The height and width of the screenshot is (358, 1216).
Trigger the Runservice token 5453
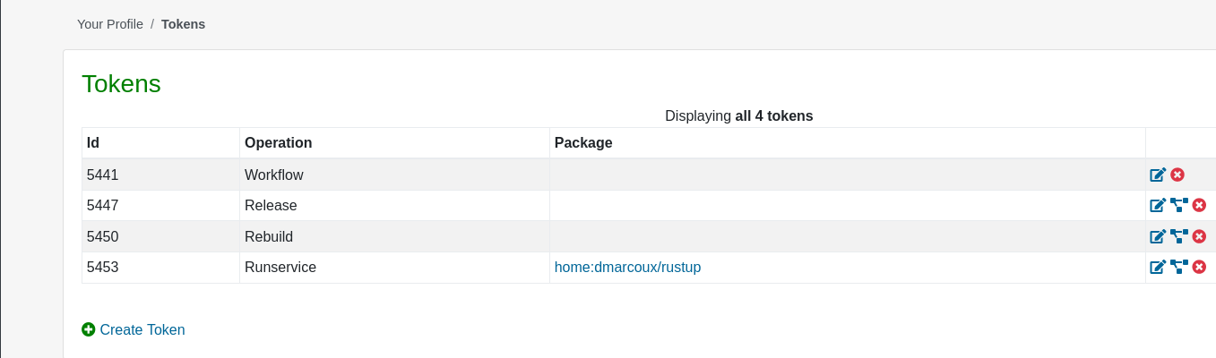pos(1179,267)
